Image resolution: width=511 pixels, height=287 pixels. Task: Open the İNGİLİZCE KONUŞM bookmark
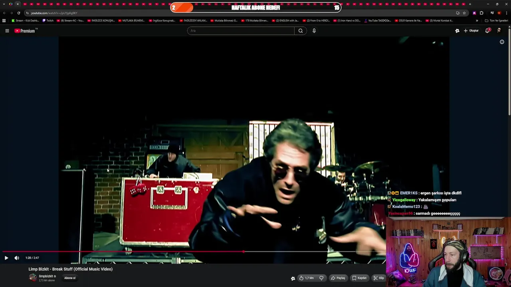101,21
